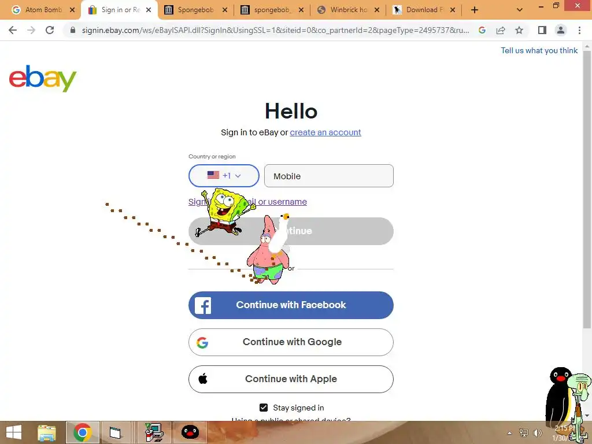Open the network tray icon
592x444 pixels.
click(524, 433)
